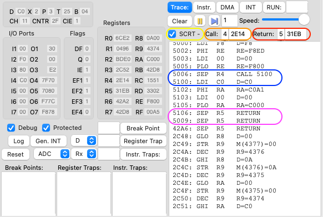Viewport: 323px width, 217px height.
Task: Click the O4 port value 7F70
Action: [48, 80]
